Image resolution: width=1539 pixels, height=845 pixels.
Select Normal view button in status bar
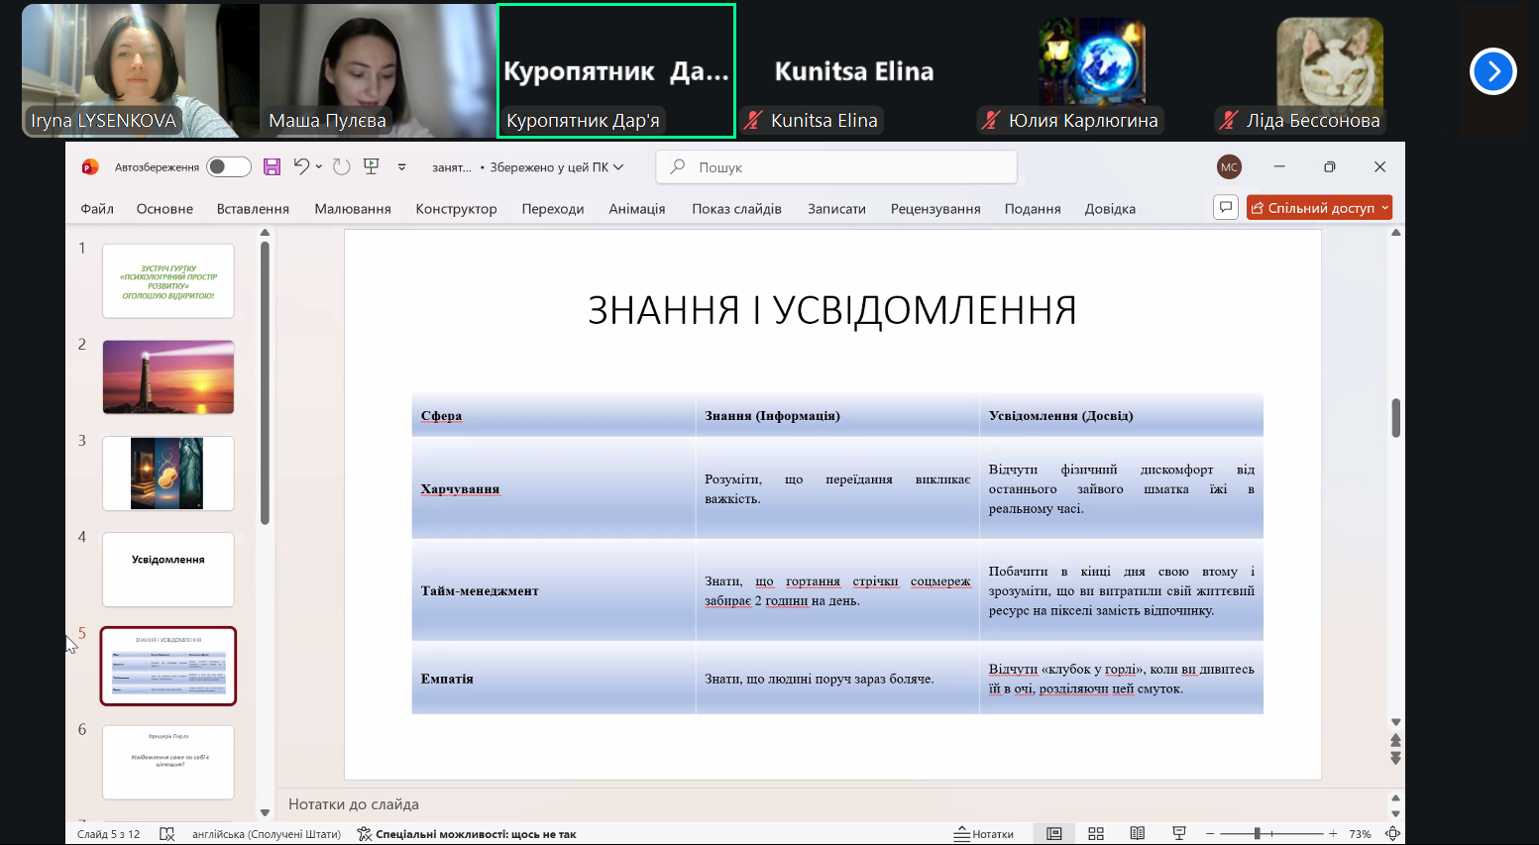click(x=1054, y=834)
